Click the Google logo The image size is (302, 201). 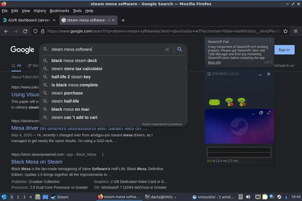point(22,50)
